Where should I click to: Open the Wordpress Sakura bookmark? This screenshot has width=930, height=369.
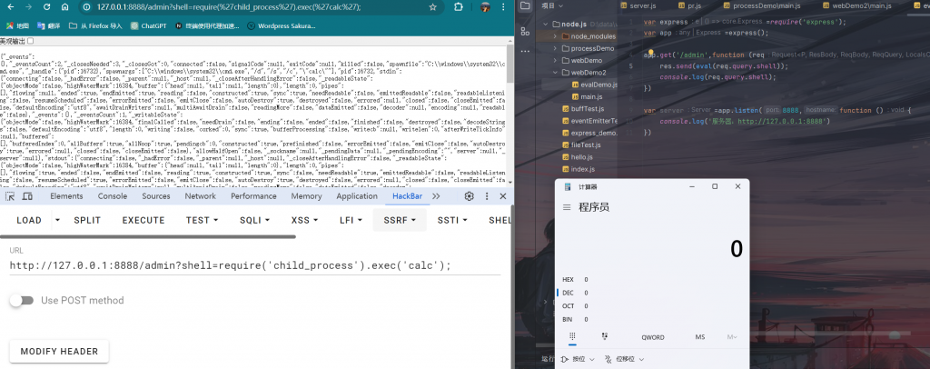pos(282,26)
